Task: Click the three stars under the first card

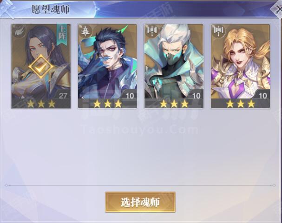Action: (x=41, y=104)
